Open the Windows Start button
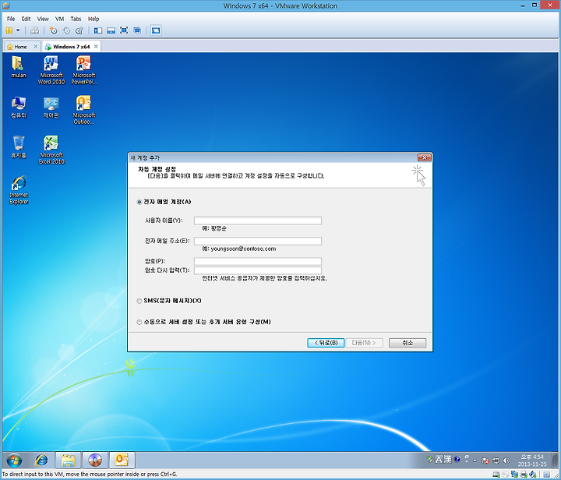The width and height of the screenshot is (561, 480). 14,461
